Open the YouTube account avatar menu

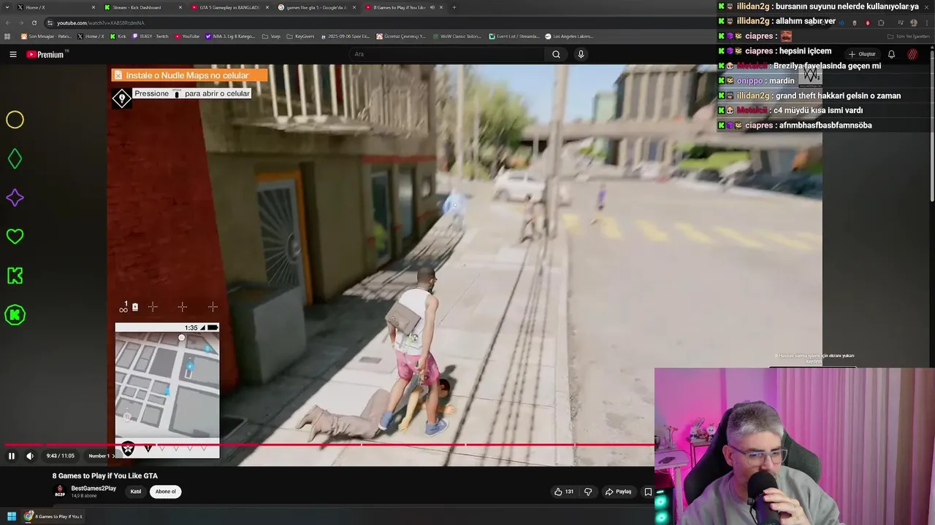[912, 54]
